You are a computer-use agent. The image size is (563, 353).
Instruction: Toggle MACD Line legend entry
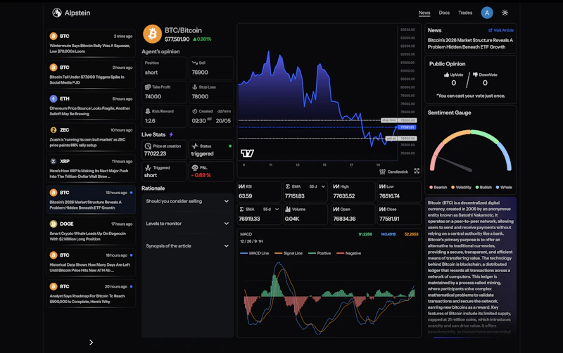point(254,253)
